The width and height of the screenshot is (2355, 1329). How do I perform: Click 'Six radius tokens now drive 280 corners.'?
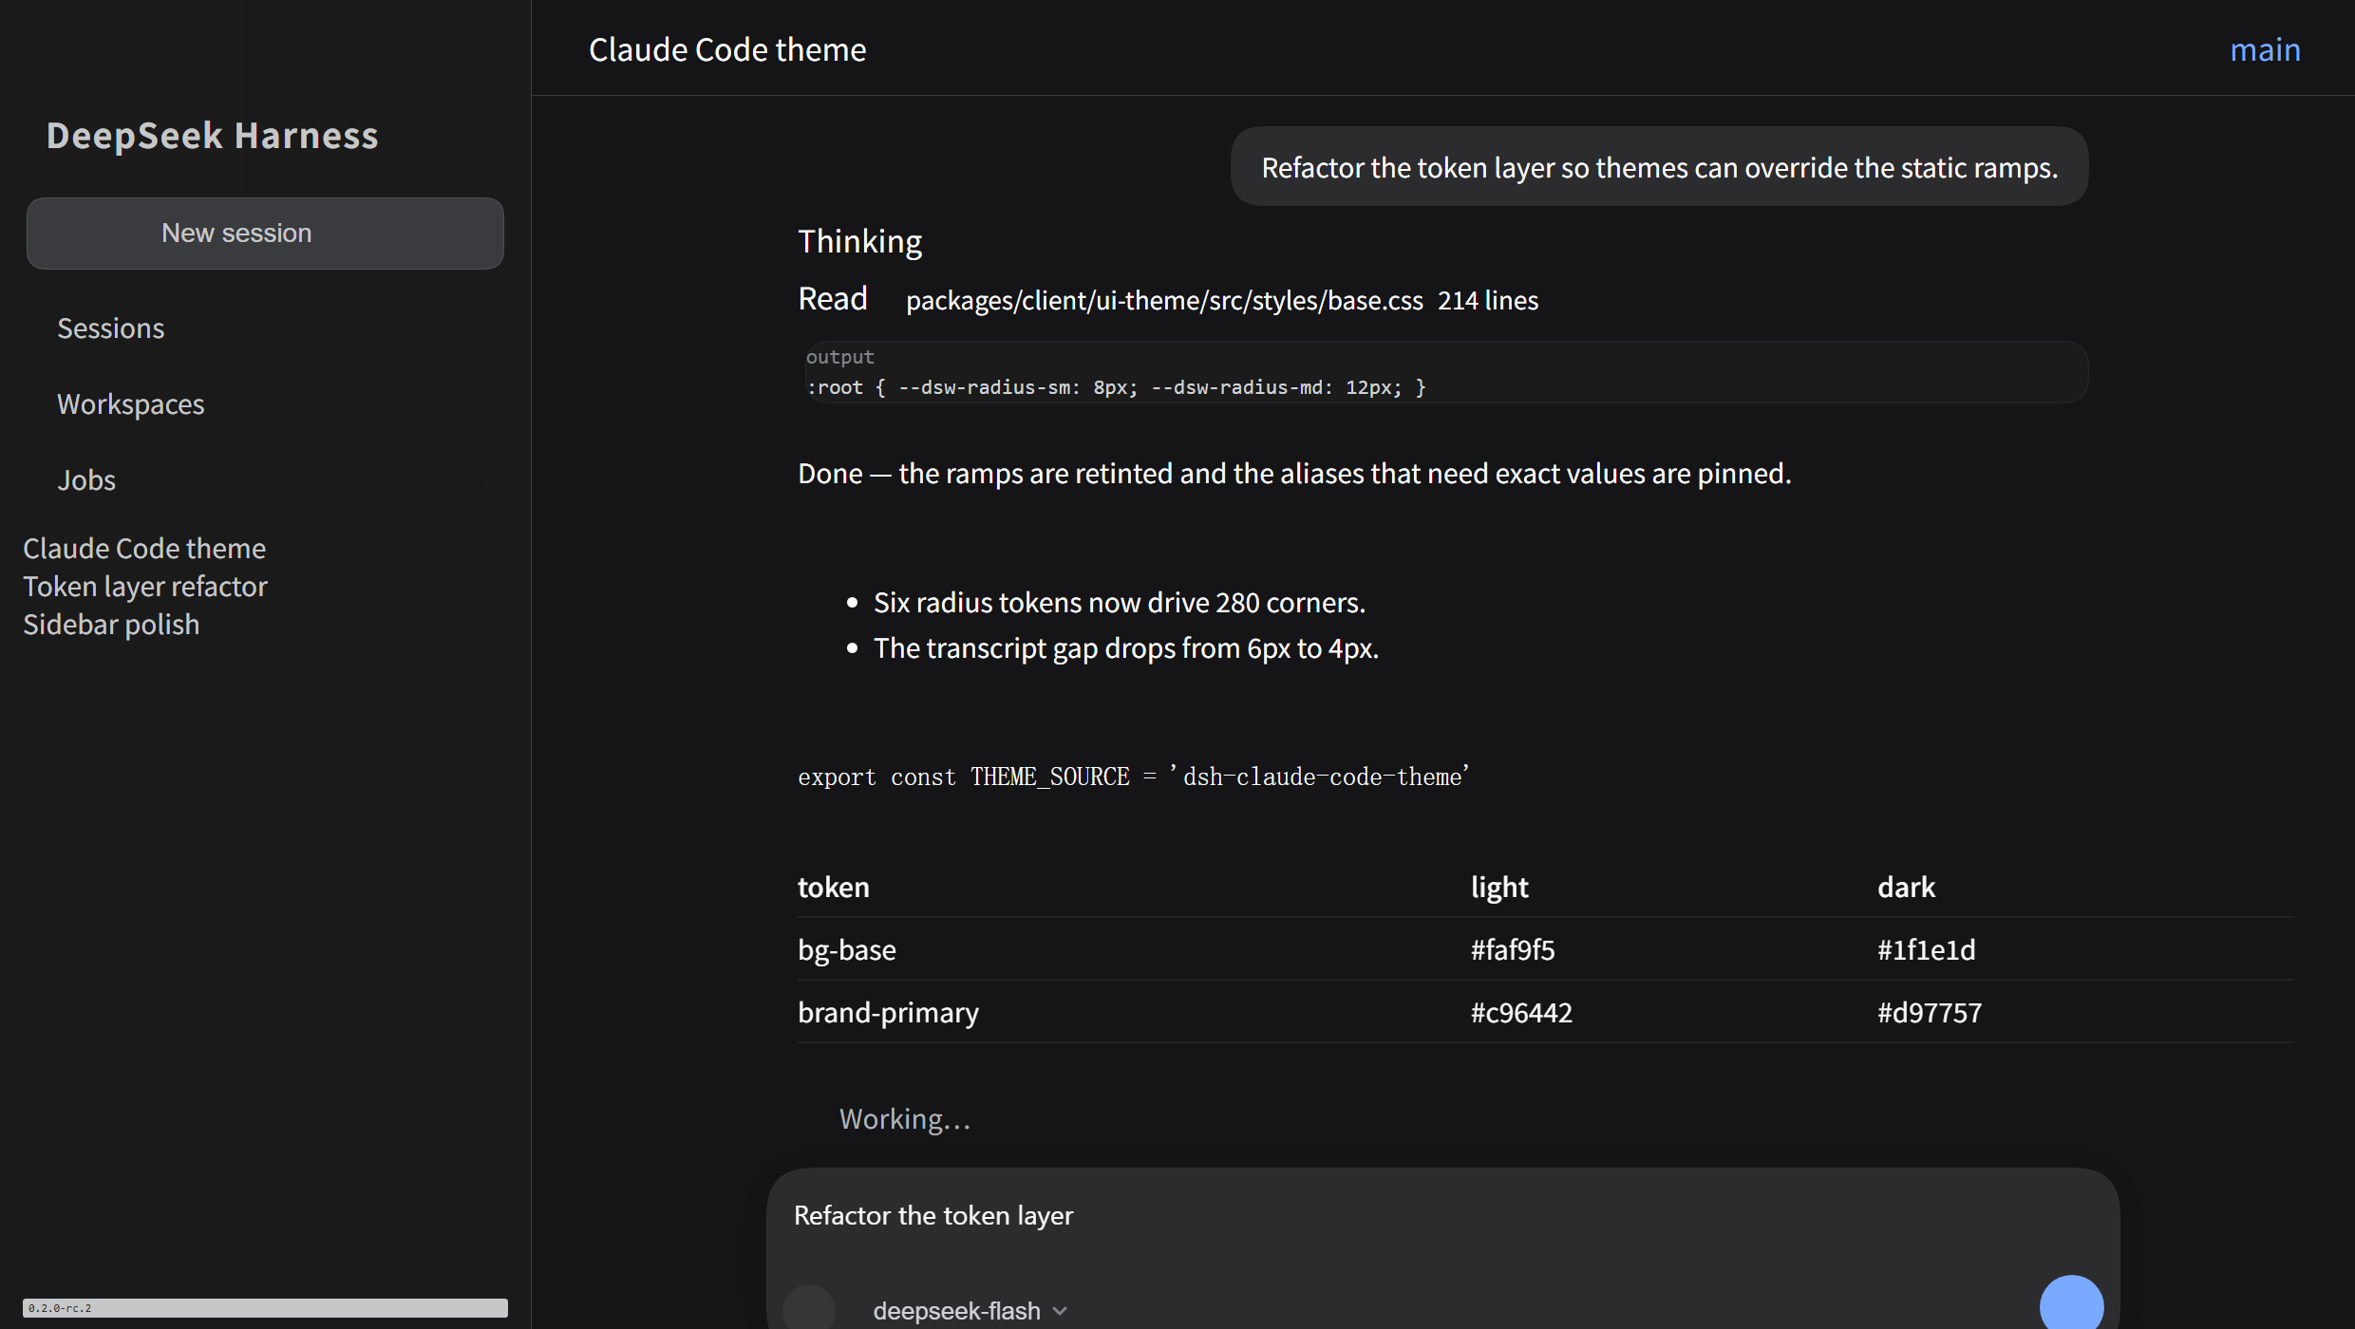1120,603
